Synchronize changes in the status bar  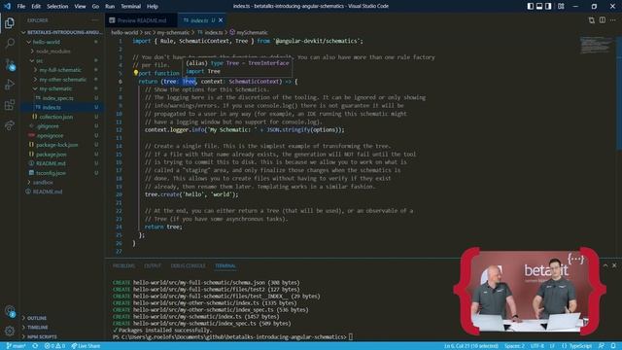click(35, 346)
